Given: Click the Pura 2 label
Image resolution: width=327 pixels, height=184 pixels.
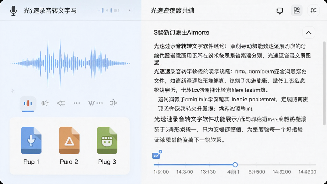Looking at the screenshot, I should 69,162.
